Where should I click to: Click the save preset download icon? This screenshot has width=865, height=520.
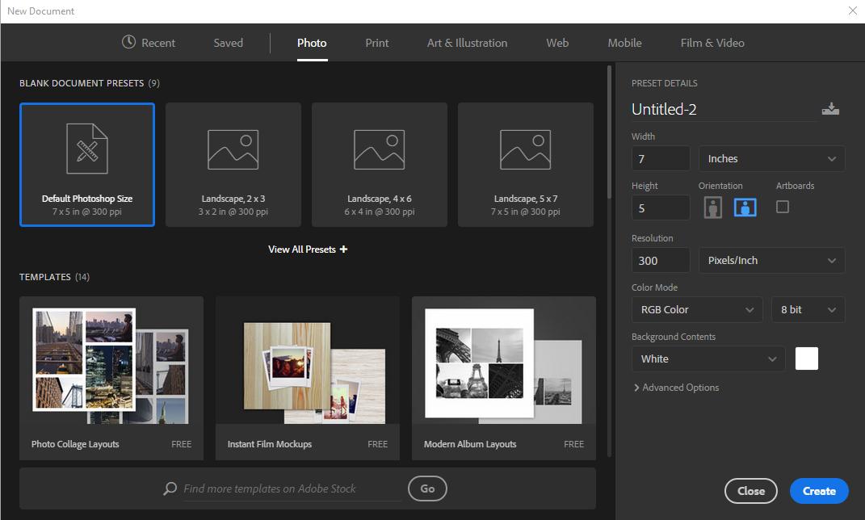(x=831, y=108)
